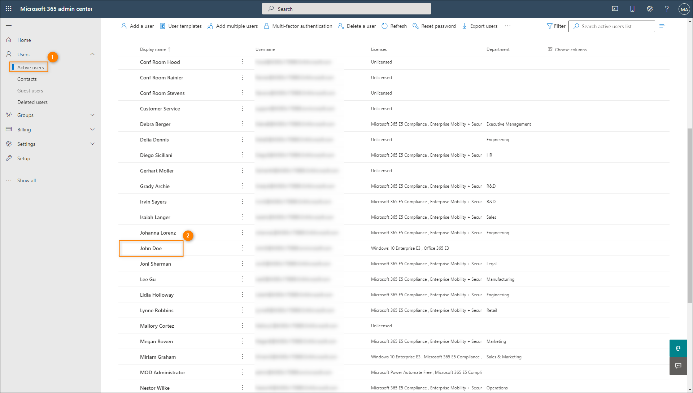The image size is (693, 393).
Task: Open Contacts in navigation
Action: pos(27,79)
